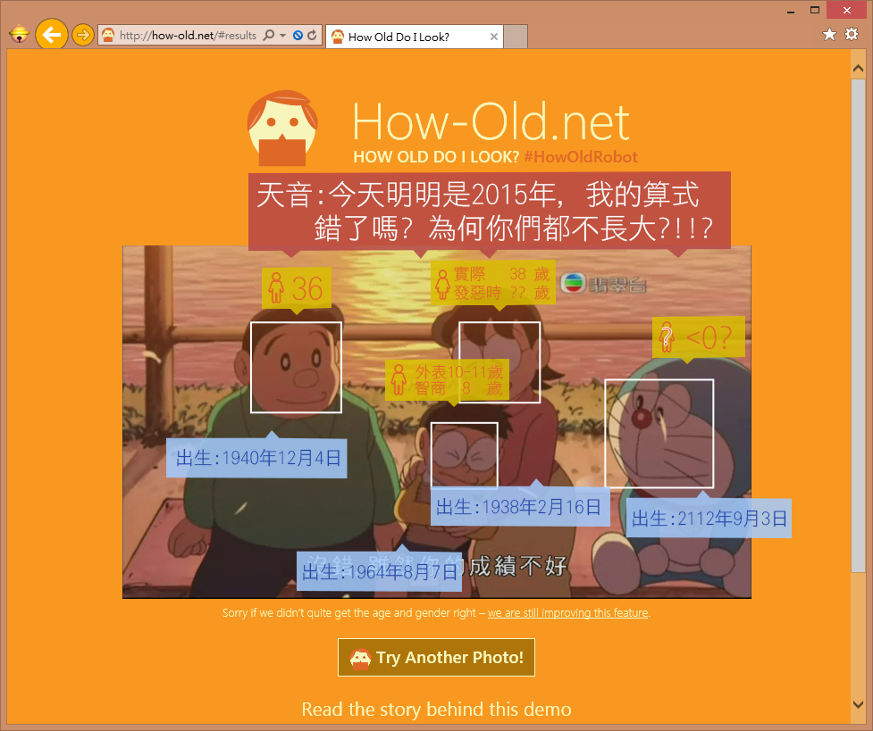Click the browser back arrow button

click(52, 35)
